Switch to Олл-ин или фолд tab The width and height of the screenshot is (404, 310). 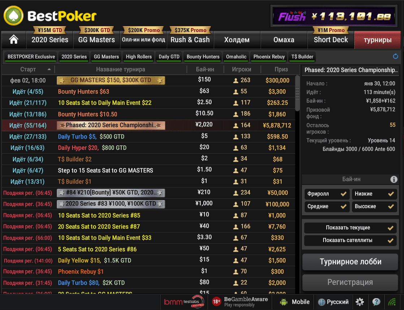point(144,40)
